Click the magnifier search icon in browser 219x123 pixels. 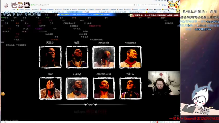pos(160,5)
